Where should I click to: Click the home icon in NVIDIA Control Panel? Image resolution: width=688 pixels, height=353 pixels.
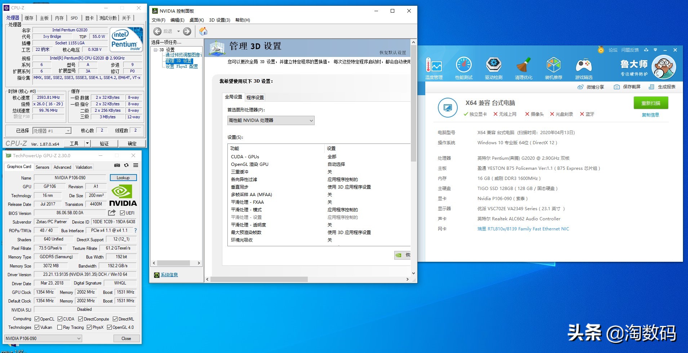point(203,31)
